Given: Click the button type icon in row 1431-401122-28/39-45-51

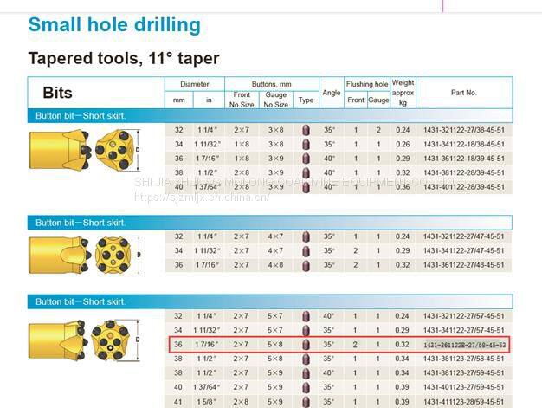Looking at the screenshot, I should [306, 186].
